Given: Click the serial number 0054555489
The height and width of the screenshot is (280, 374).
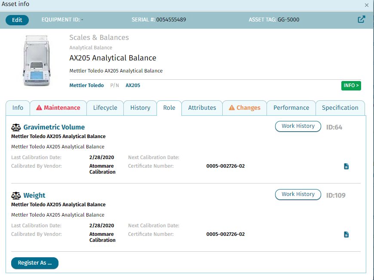Looking at the screenshot, I should point(171,20).
